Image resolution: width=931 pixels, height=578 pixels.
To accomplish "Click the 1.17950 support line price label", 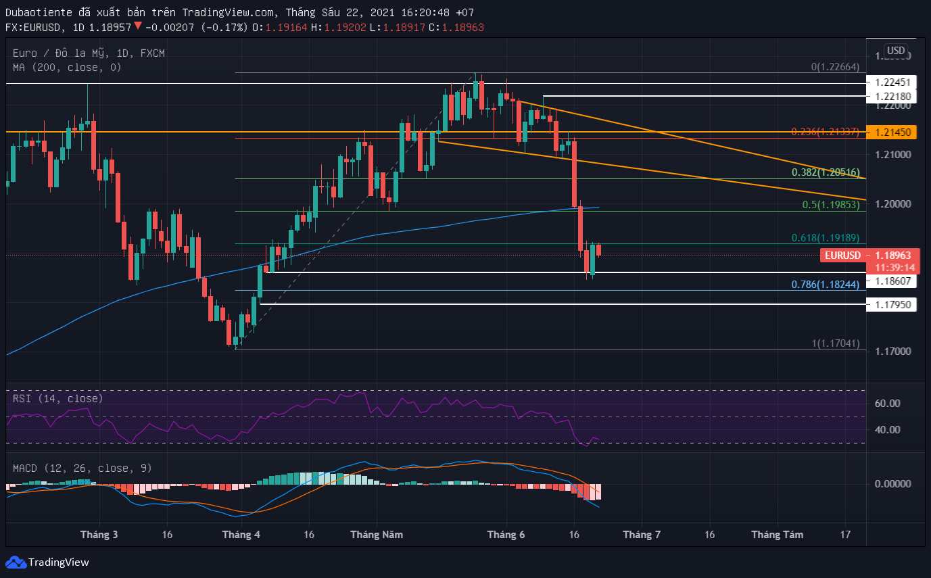I will click(x=892, y=305).
